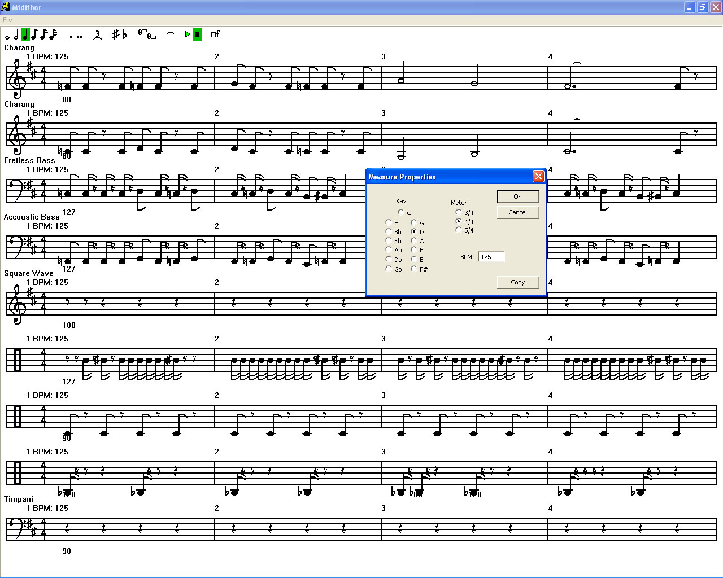Image resolution: width=723 pixels, height=578 pixels.
Task: Select the octave down (8vb) tool
Action: (152, 37)
